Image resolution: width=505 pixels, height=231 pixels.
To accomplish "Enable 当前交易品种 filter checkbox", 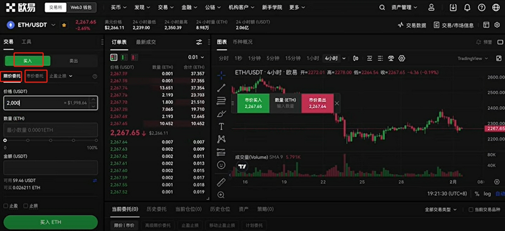I will tap(471, 209).
